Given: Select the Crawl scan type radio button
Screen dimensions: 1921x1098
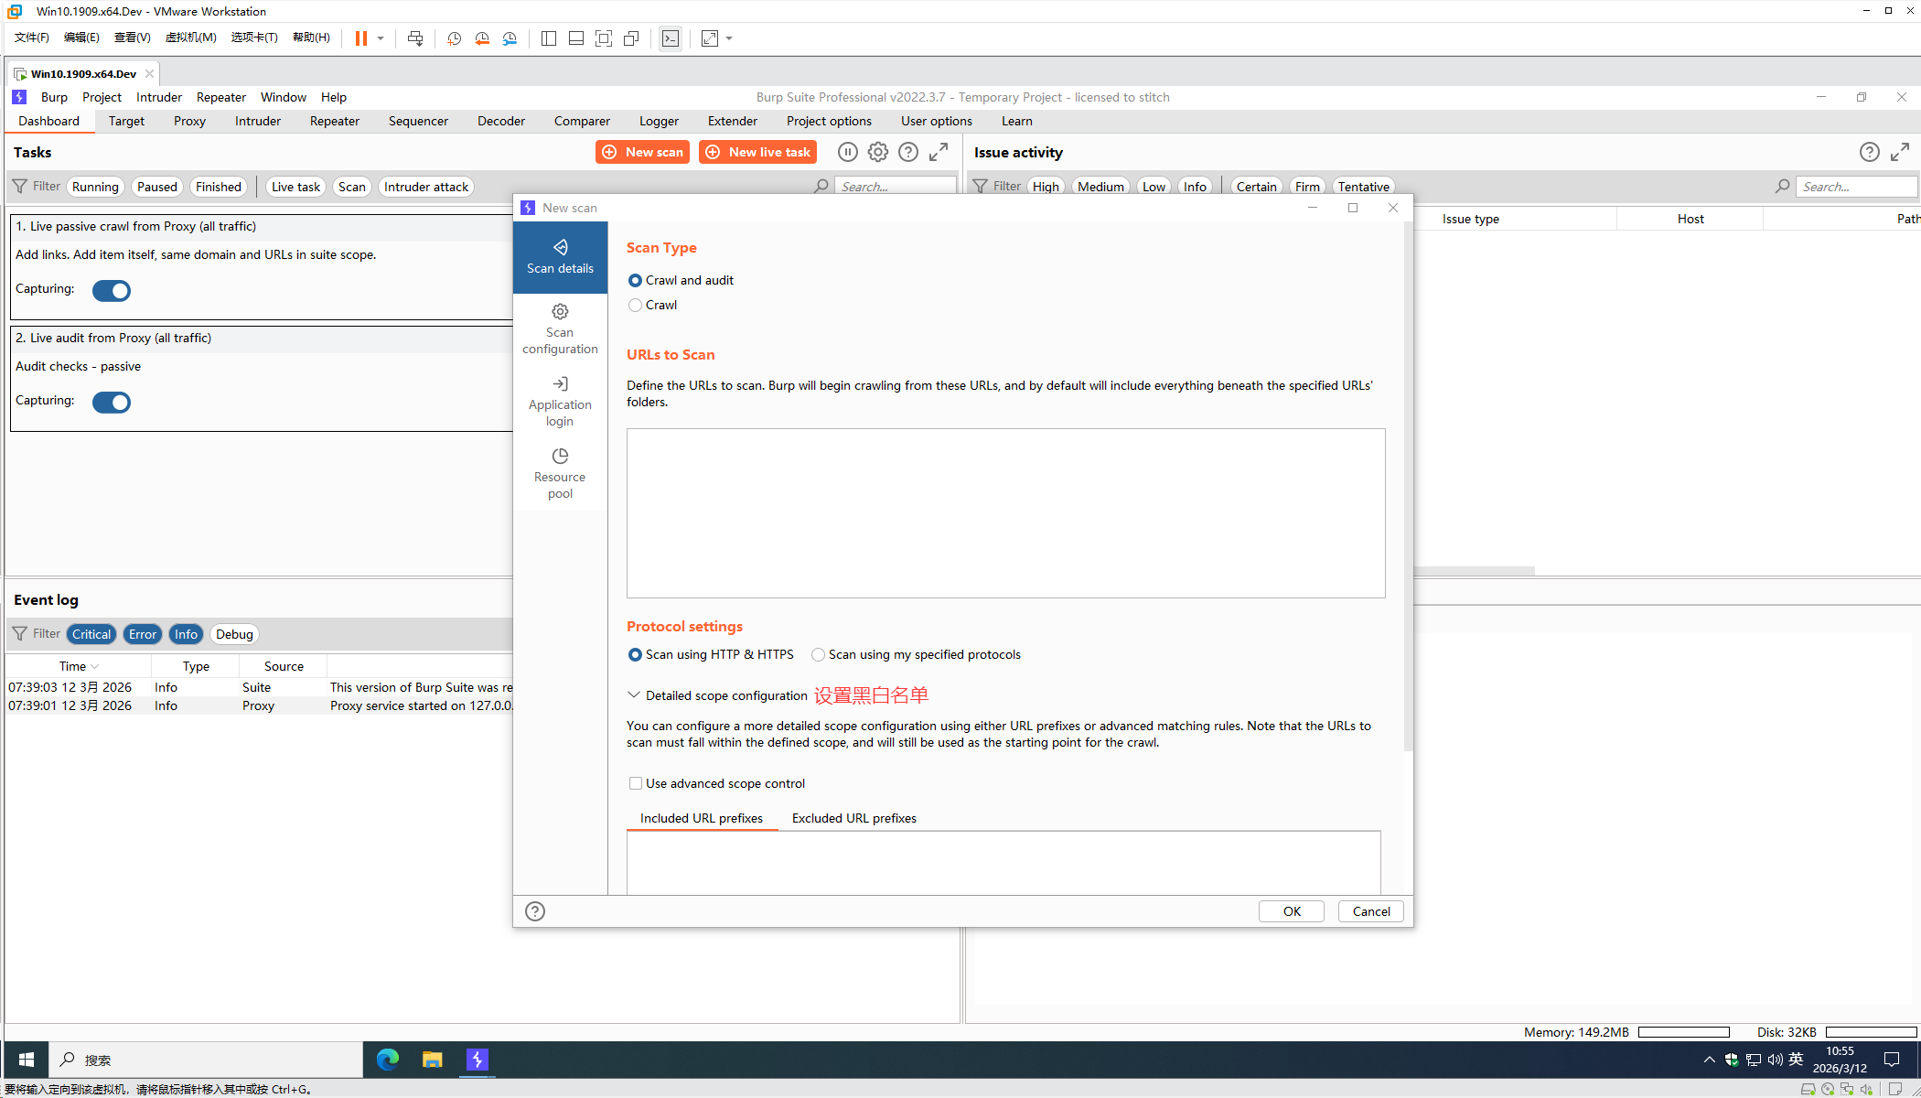Looking at the screenshot, I should (x=635, y=306).
